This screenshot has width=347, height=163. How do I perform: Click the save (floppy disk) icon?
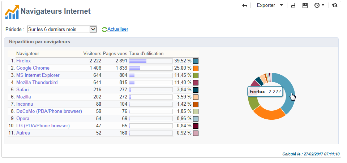point(305,5)
